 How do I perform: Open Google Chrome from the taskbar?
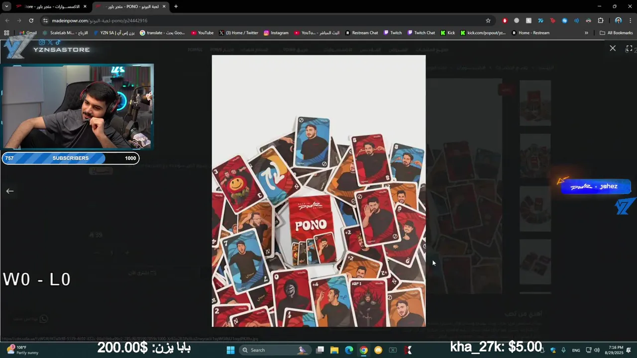tap(364, 350)
